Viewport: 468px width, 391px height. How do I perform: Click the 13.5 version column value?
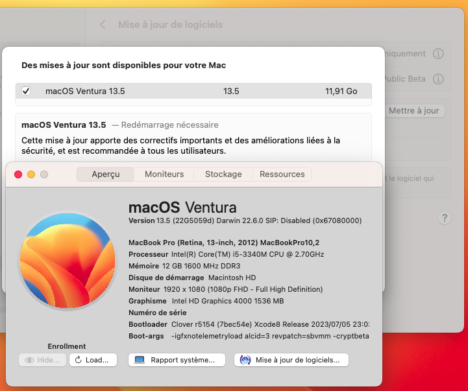coord(231,91)
